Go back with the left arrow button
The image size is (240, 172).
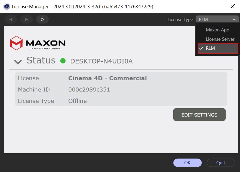tap(11, 19)
